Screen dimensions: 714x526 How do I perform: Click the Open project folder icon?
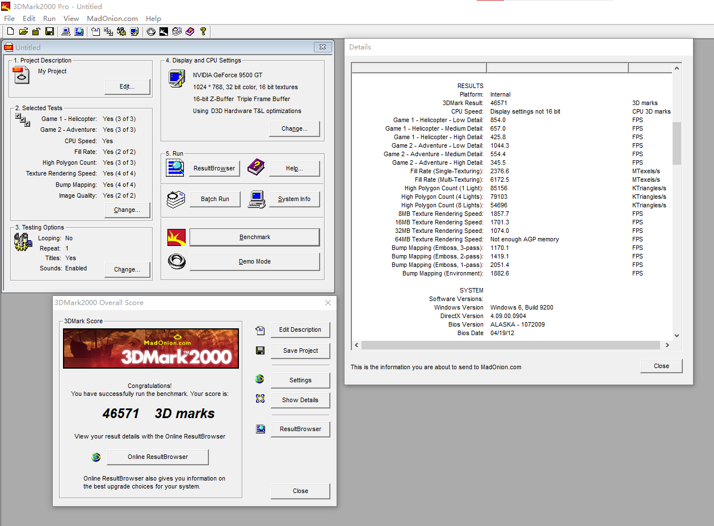[23, 32]
